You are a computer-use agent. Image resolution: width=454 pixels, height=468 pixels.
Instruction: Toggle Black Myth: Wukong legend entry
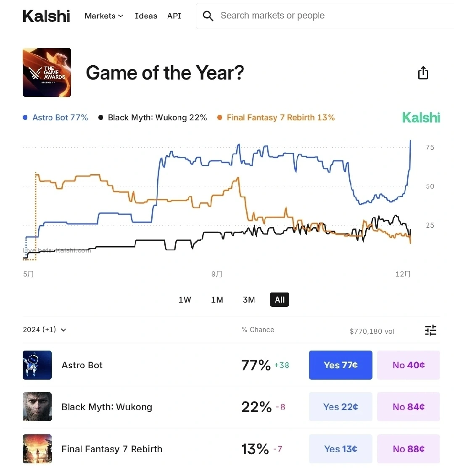[x=153, y=118]
